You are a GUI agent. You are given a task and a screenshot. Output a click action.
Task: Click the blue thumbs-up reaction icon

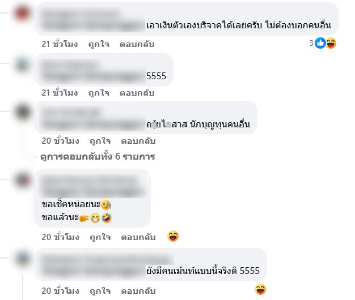tap(320, 43)
